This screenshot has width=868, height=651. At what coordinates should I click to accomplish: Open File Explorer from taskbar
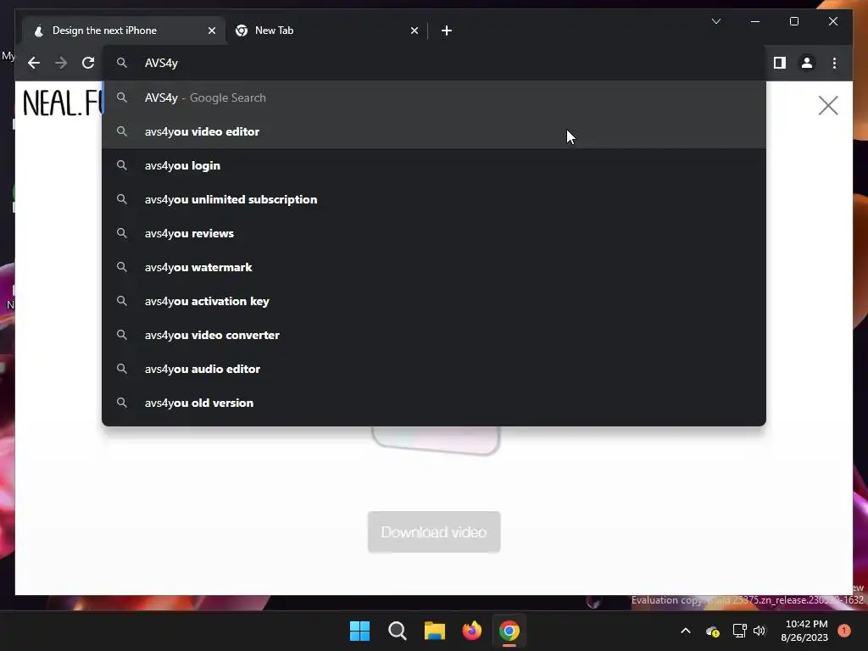pos(435,631)
